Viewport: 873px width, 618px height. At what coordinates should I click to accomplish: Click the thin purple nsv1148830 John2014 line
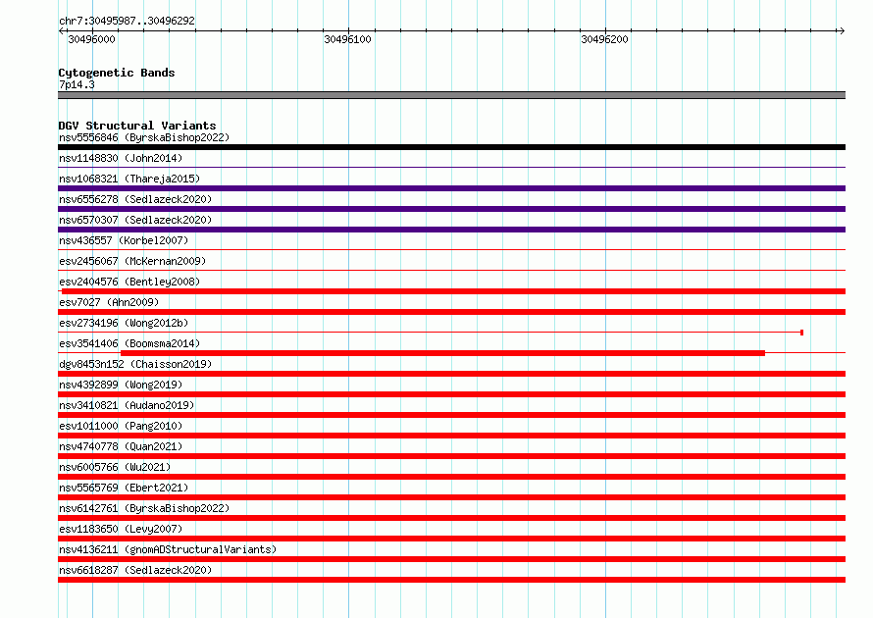[x=451, y=167]
